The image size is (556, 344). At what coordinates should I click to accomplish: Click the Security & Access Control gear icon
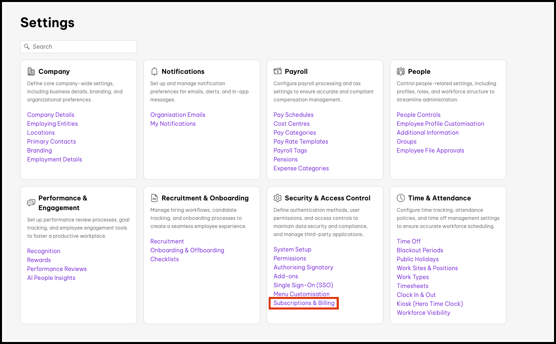pyautogui.click(x=278, y=198)
